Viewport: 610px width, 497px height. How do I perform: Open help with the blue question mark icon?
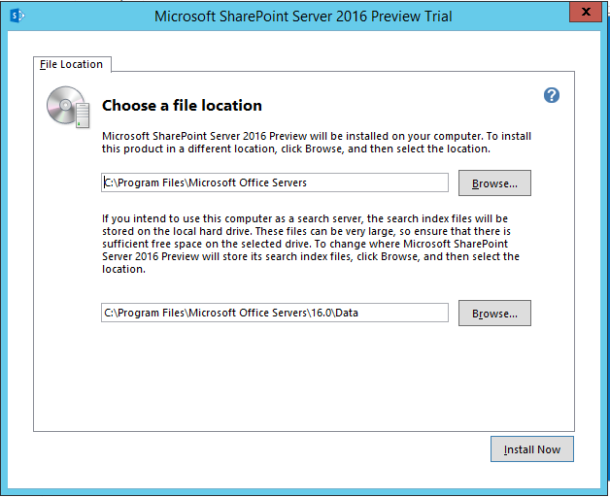point(552,95)
